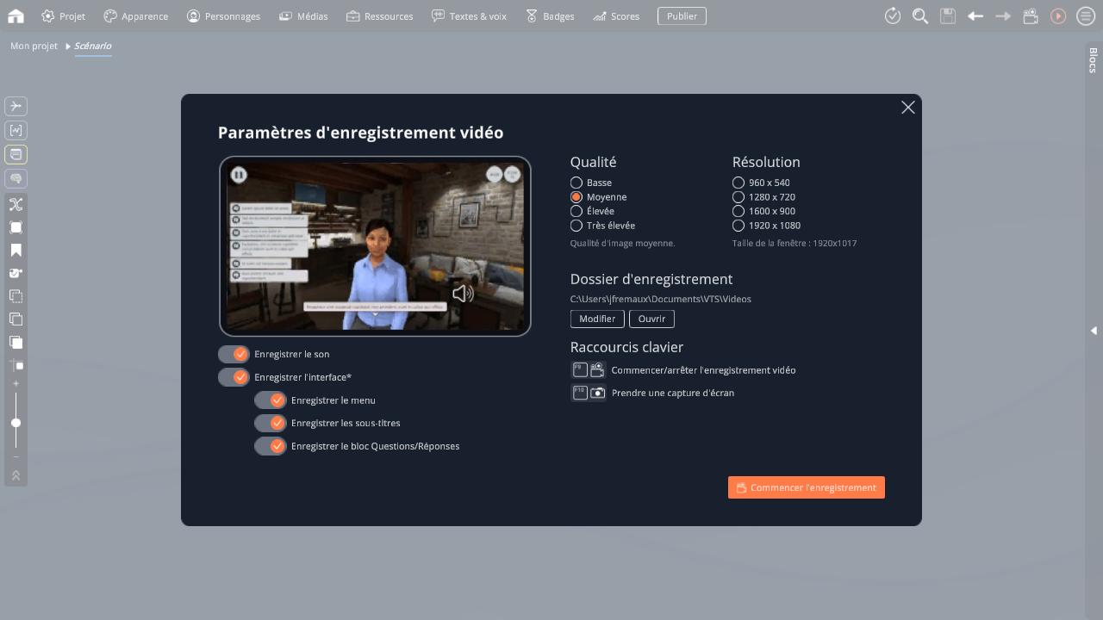Click the crossing-arrows shuffle icon in left toolbar

(x=16, y=204)
